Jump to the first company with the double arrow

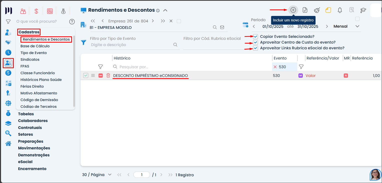tap(93, 21)
